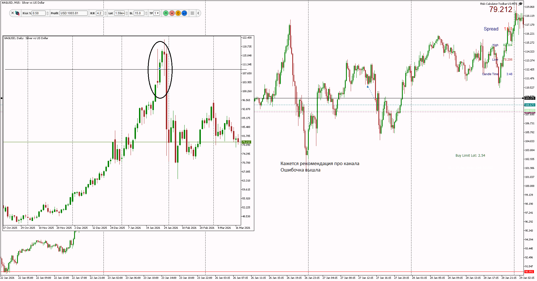The image size is (537, 281).
Task: Click the red down-arrow sell button
Action: pyautogui.click(x=172, y=13)
